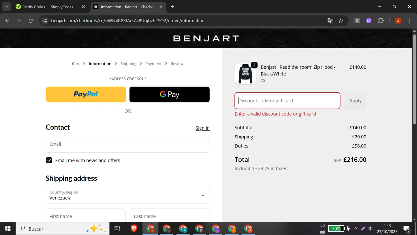
Task: Click the browser back arrow
Action: click(7, 21)
